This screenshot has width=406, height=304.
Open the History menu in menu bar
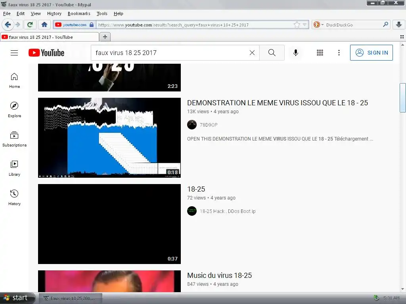coord(54,13)
